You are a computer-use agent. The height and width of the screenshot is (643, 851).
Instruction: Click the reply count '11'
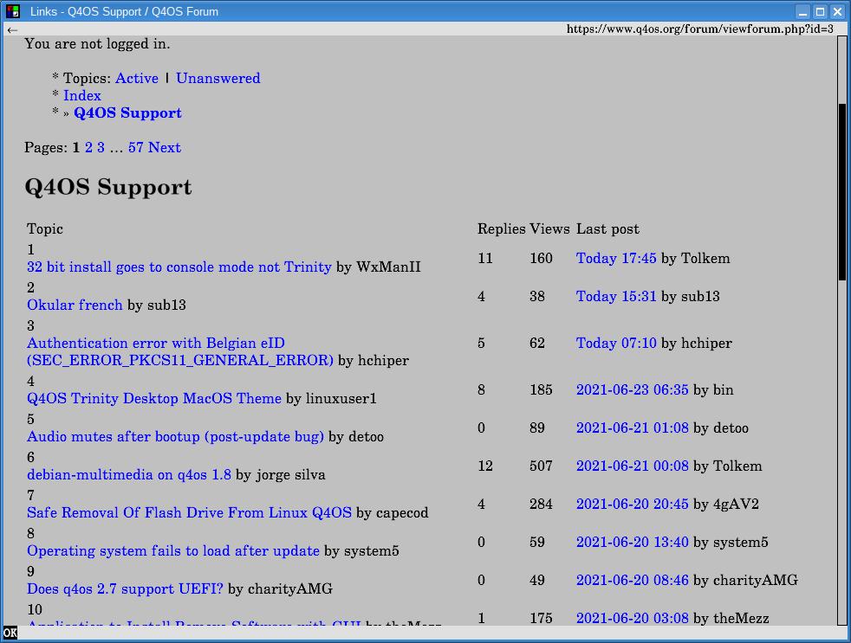coord(485,258)
